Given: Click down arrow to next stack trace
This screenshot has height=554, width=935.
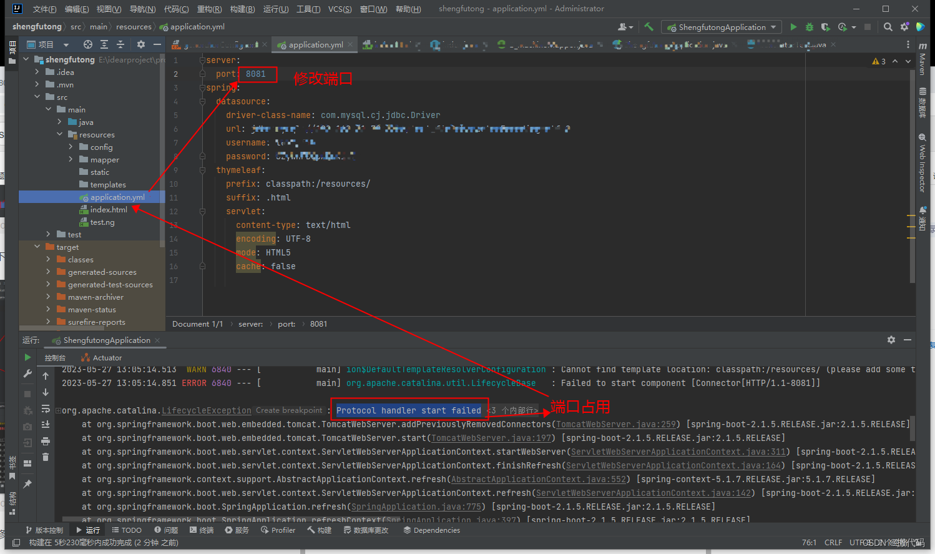Looking at the screenshot, I should click(46, 392).
